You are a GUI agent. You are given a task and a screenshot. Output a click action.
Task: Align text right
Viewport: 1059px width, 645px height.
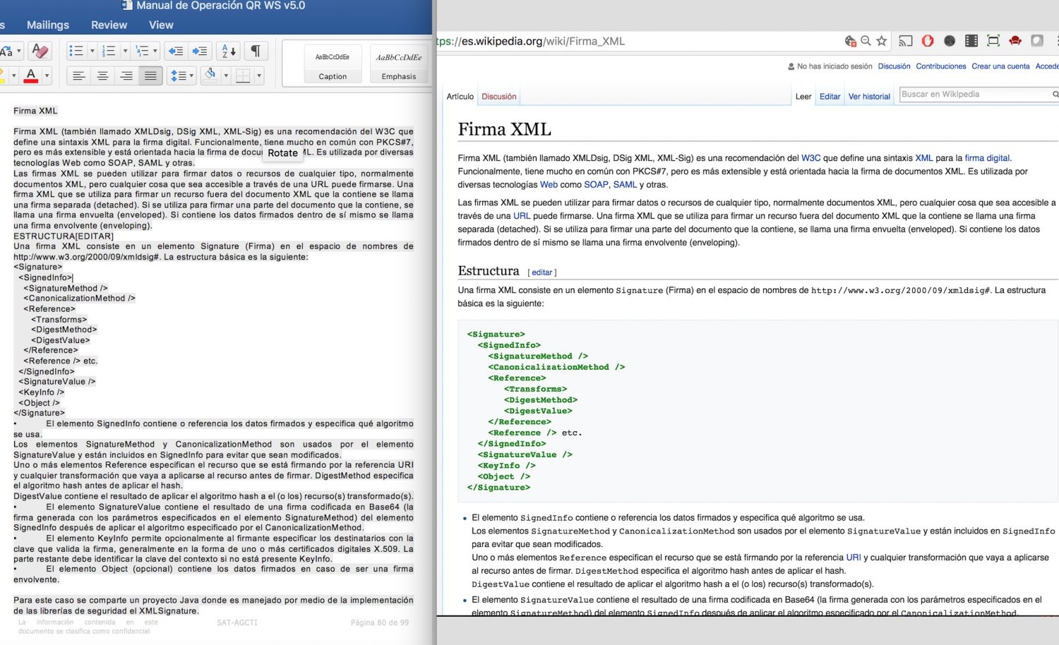click(x=126, y=76)
